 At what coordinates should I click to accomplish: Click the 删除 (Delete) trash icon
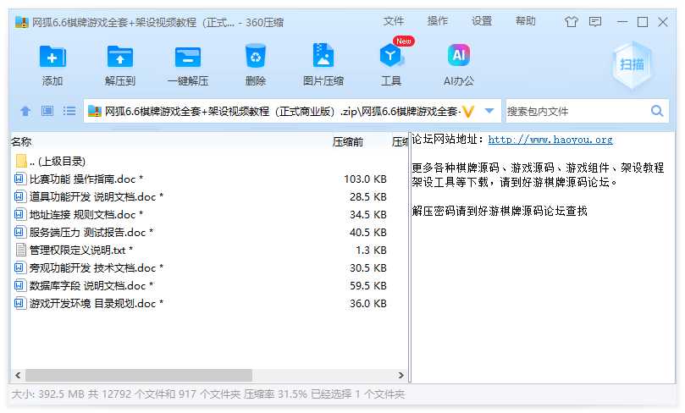(x=256, y=56)
